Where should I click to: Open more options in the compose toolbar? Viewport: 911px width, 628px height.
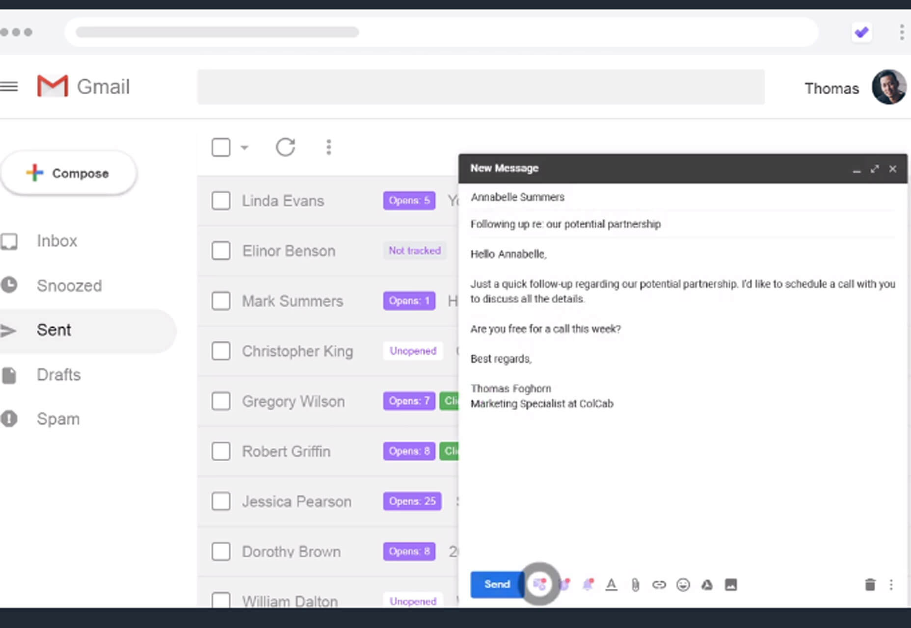(x=891, y=584)
